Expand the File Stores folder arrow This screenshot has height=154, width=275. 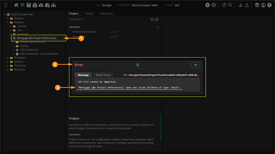[8, 66]
